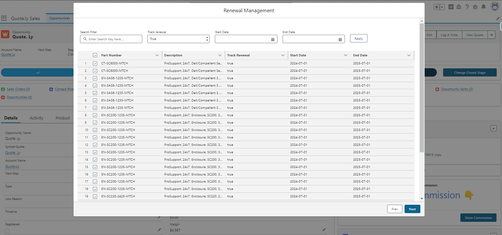Expand the End Date column menu
502x235 pixels.
click(409, 55)
